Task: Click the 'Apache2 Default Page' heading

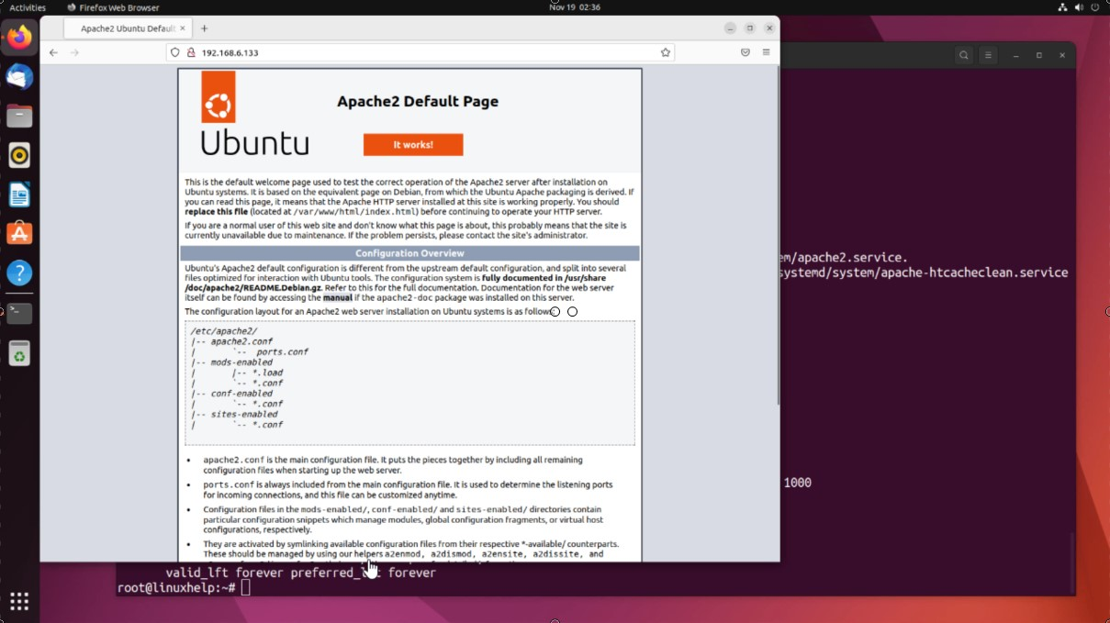Action: pos(418,102)
